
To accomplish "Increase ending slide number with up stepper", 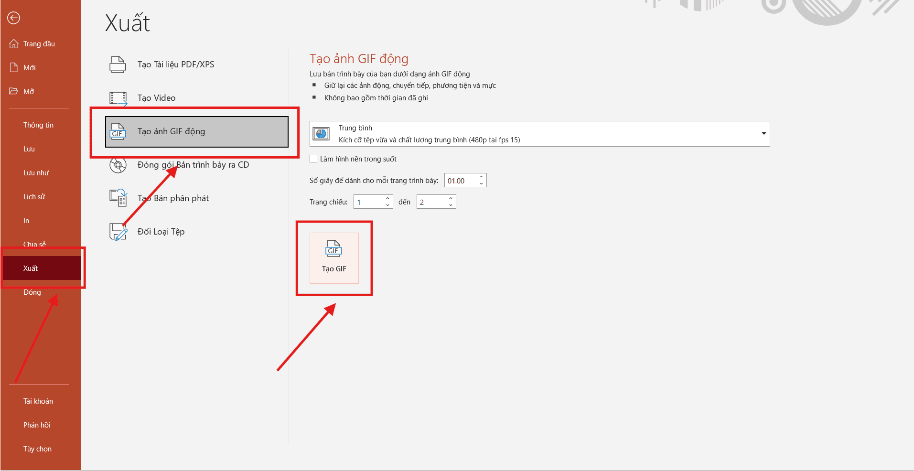I will (x=450, y=198).
